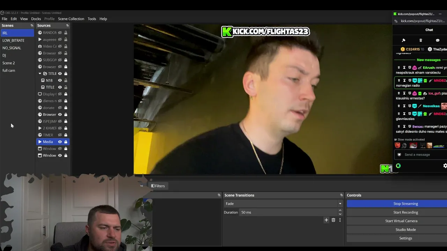Pop out the Sources dock

(67, 25)
